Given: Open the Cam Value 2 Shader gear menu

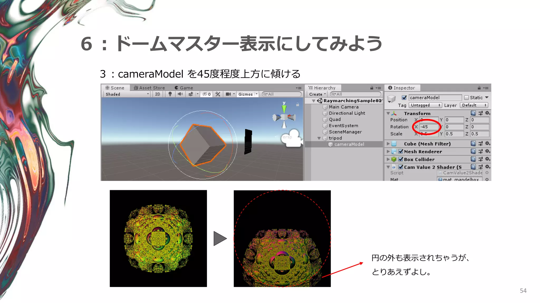Looking at the screenshot, I should click(x=488, y=167).
